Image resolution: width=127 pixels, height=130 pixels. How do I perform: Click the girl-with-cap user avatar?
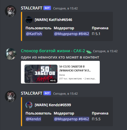[11, 54]
